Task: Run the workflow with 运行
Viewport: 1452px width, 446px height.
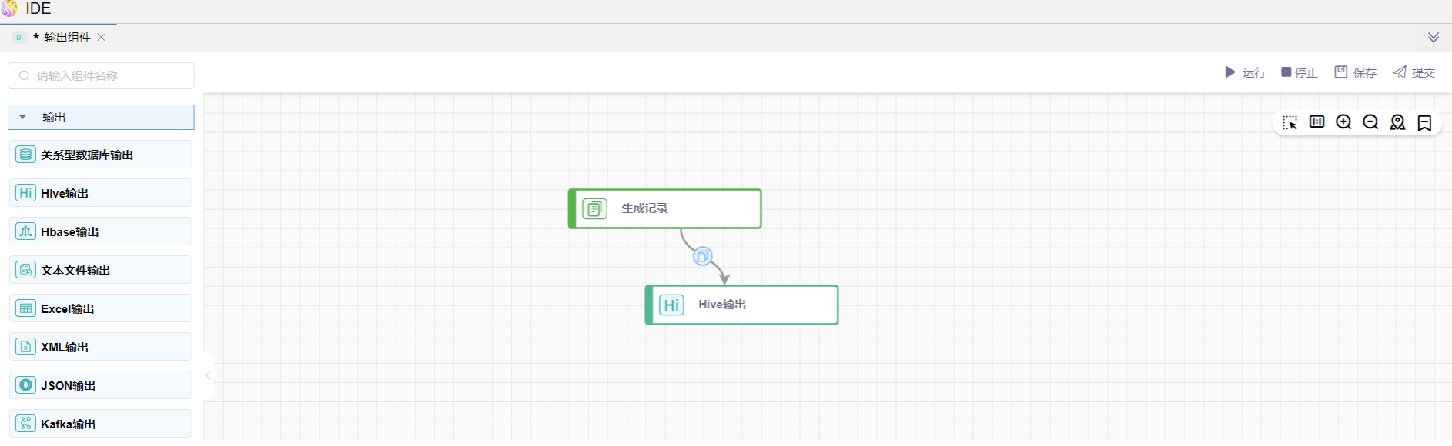Action: (1245, 72)
